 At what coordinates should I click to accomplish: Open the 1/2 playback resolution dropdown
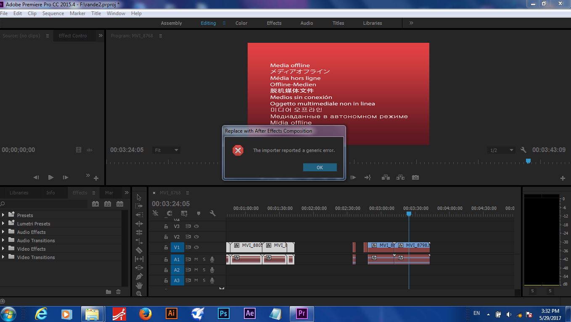[x=501, y=150]
